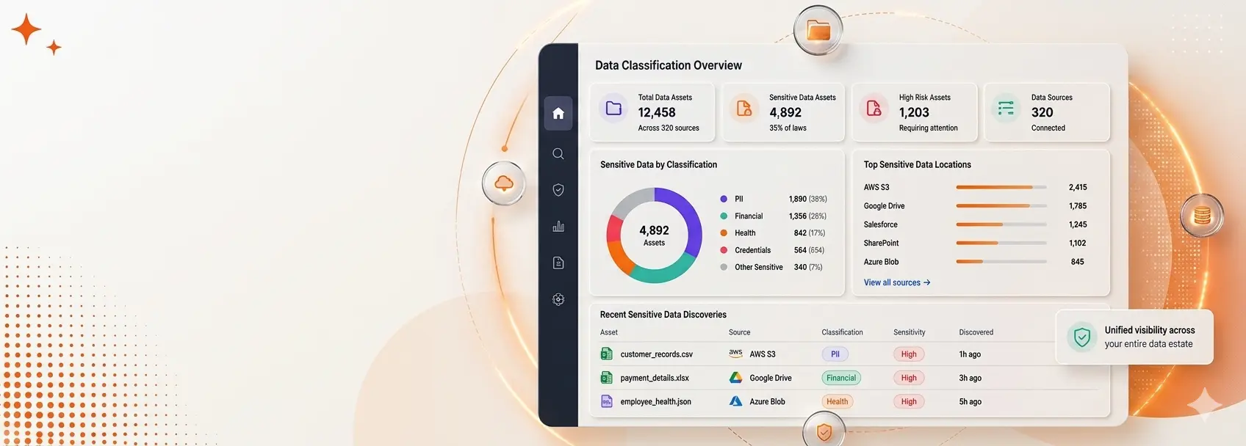Click the Other Sensitive legend label
Screen dimensions: 1246x446
758,267
